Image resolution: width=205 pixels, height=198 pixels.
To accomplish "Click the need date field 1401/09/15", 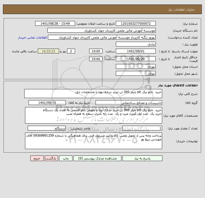I will click(x=47, y=103).
